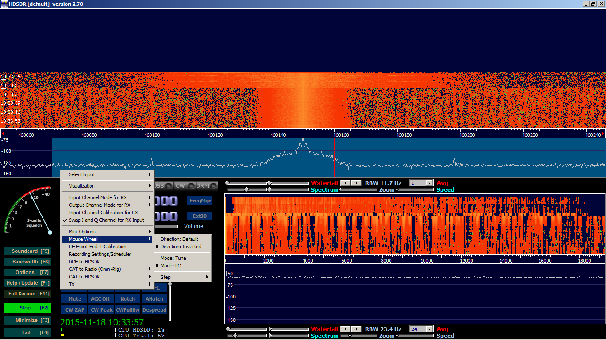Toggle CW ZAP button
The height and width of the screenshot is (340, 606).
pyautogui.click(x=75, y=310)
